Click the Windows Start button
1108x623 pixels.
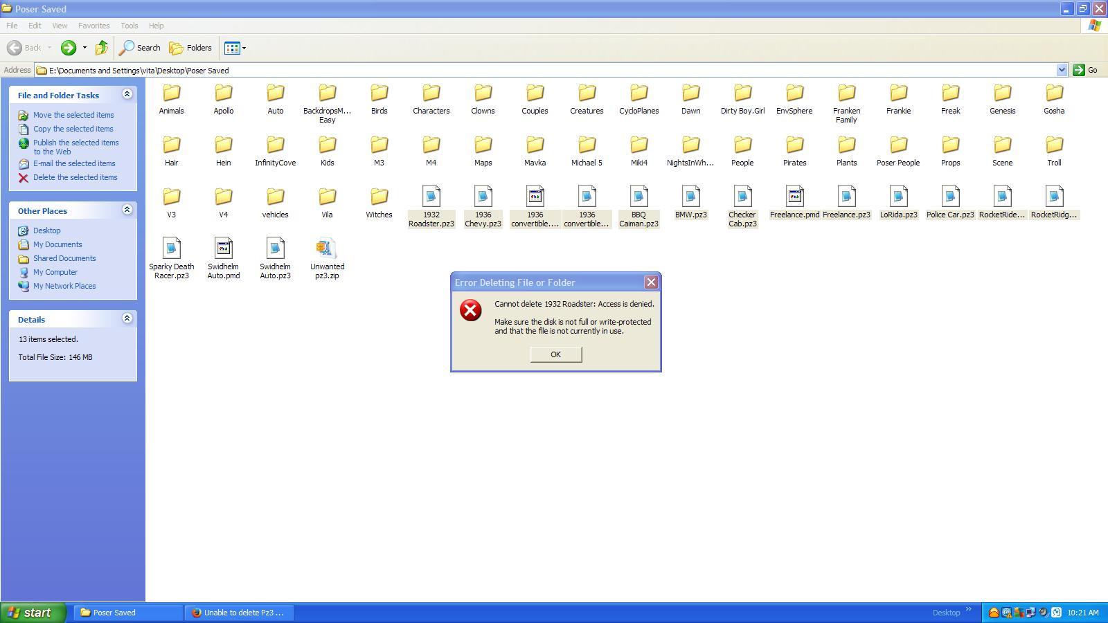coord(33,613)
